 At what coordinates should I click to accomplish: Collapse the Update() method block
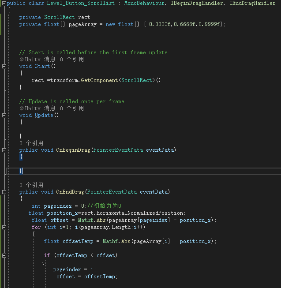[4, 116]
